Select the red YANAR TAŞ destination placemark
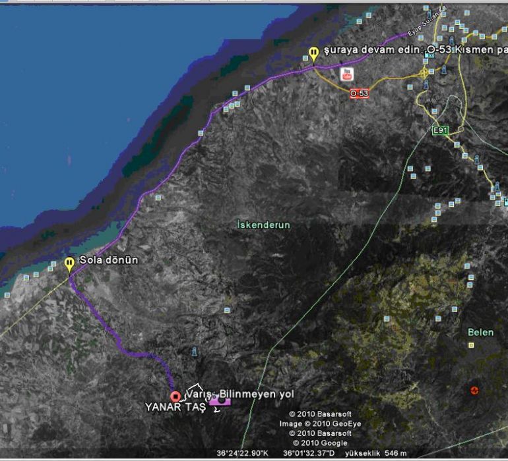The image size is (508, 461). pos(175,396)
